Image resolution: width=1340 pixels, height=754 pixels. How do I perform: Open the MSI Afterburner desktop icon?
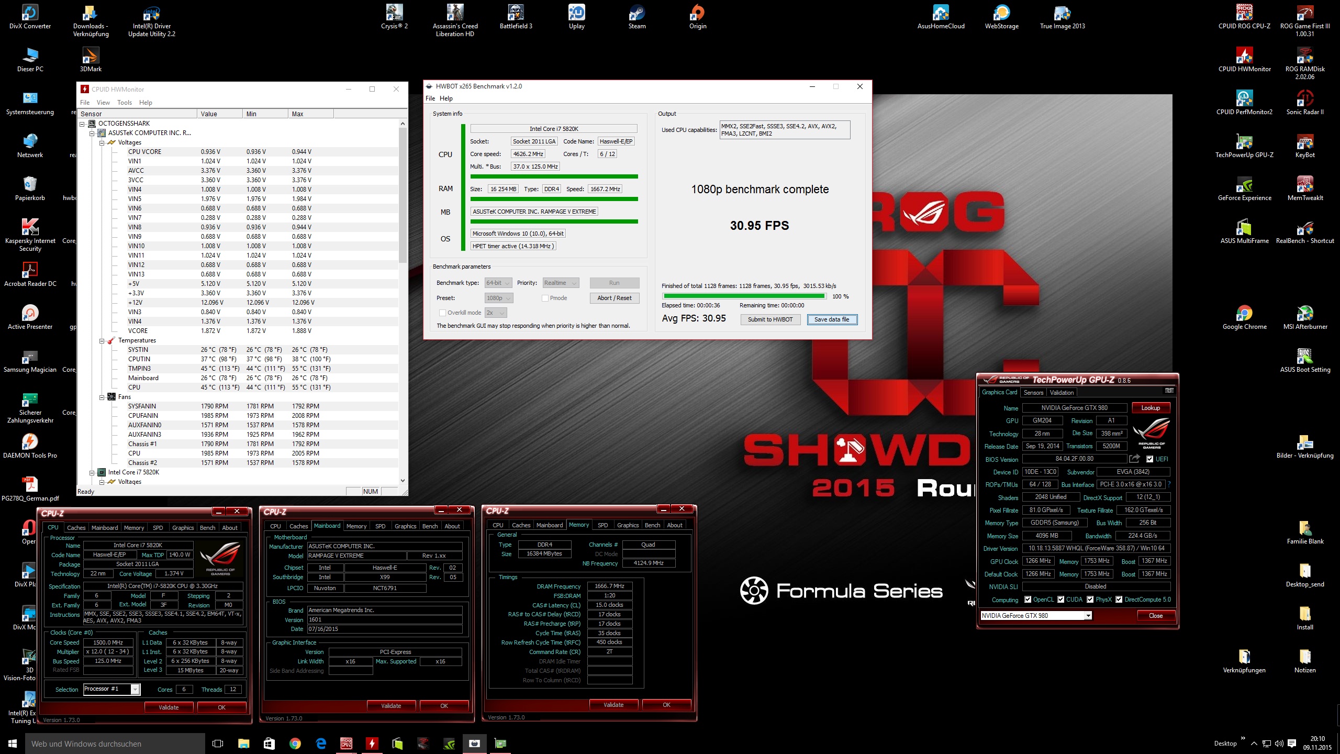click(x=1305, y=317)
